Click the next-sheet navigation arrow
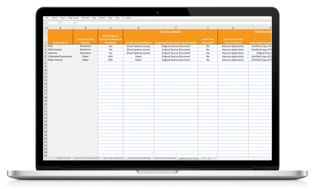 click(x=50, y=158)
